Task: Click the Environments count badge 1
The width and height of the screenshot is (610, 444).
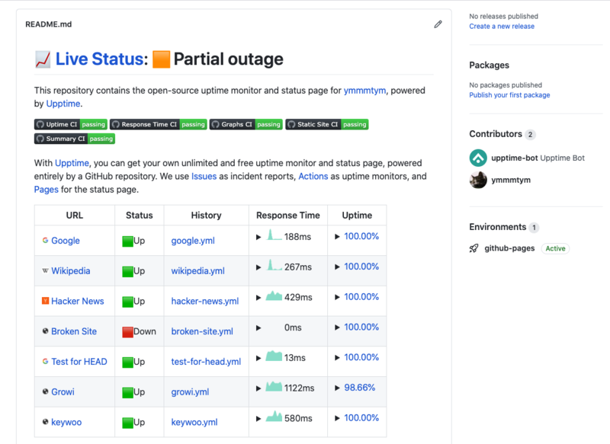Action: click(x=535, y=227)
